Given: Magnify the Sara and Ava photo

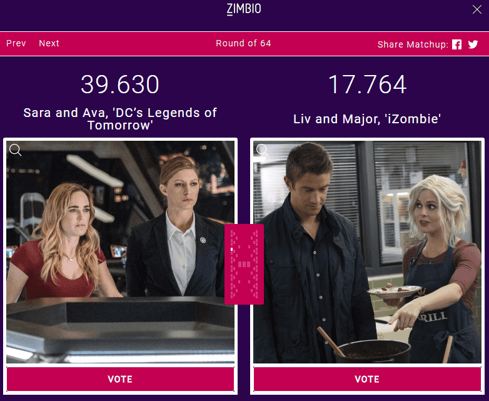Looking at the screenshot, I should coord(15,150).
